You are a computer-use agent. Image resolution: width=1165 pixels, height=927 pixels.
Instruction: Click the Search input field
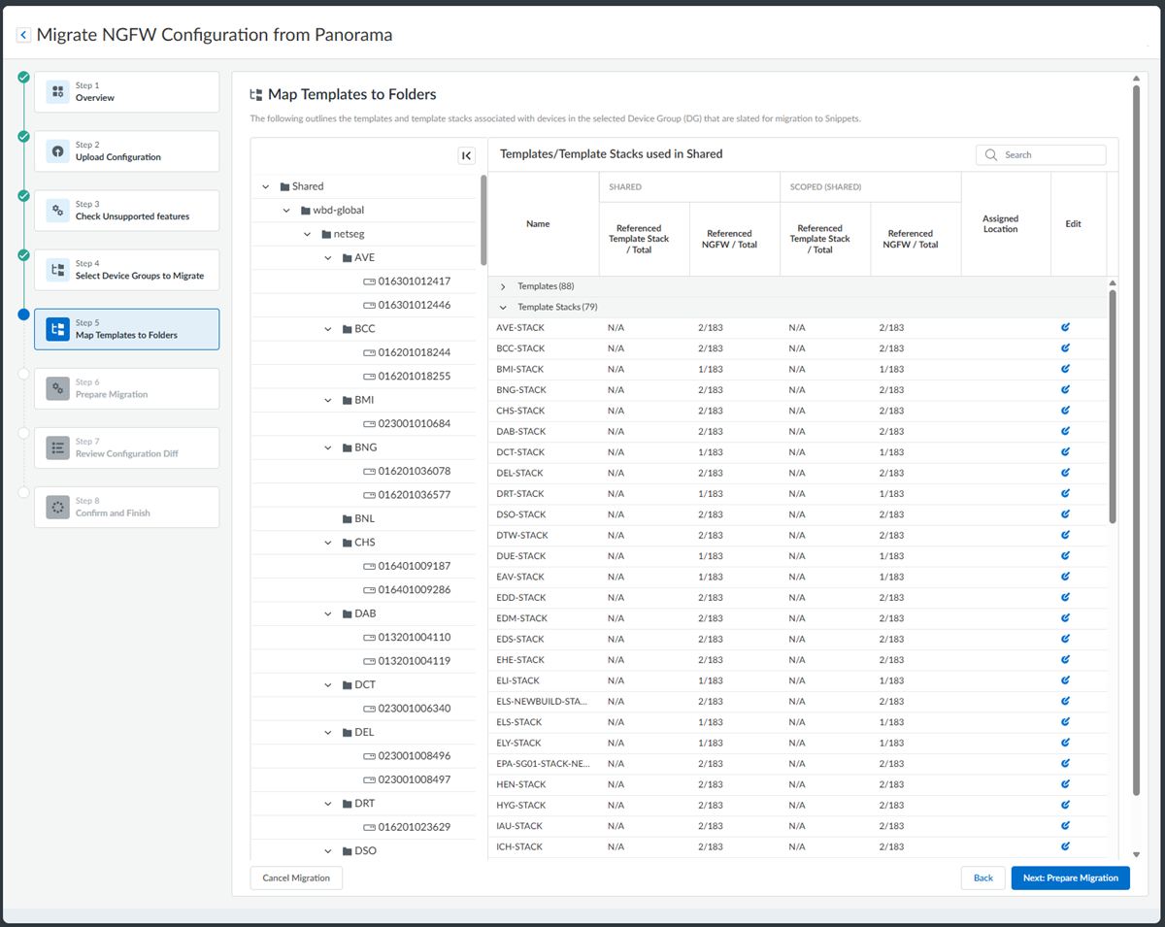(x=1048, y=155)
